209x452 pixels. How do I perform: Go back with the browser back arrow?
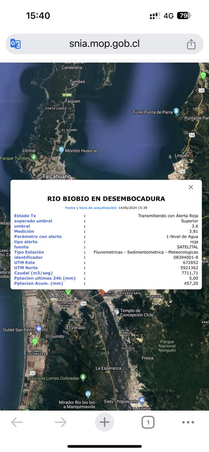(x=17, y=423)
